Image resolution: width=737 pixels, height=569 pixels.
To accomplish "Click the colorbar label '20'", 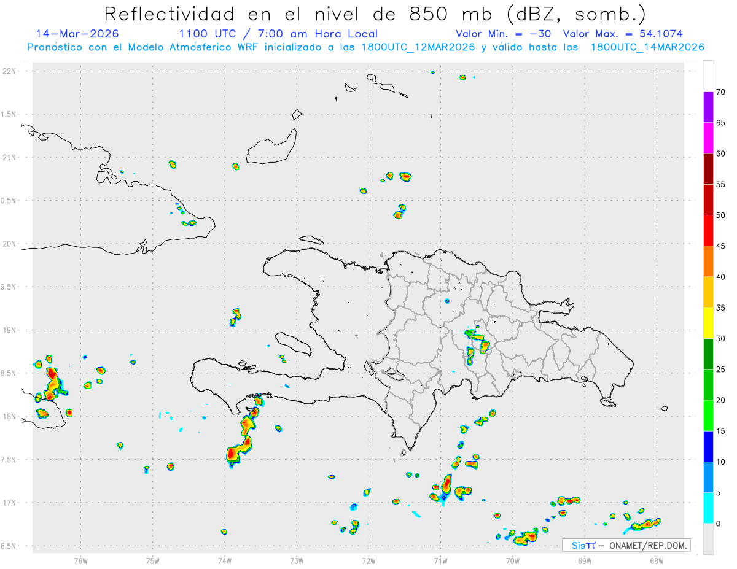I will [x=720, y=400].
